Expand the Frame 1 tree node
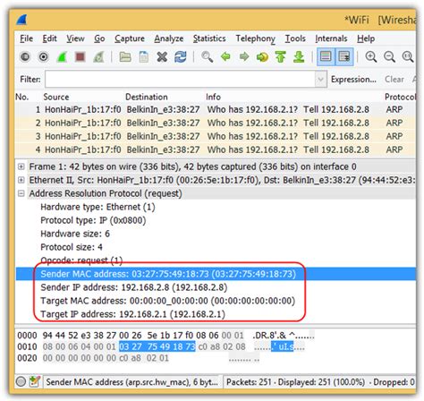424x401 pixels. coord(21,166)
